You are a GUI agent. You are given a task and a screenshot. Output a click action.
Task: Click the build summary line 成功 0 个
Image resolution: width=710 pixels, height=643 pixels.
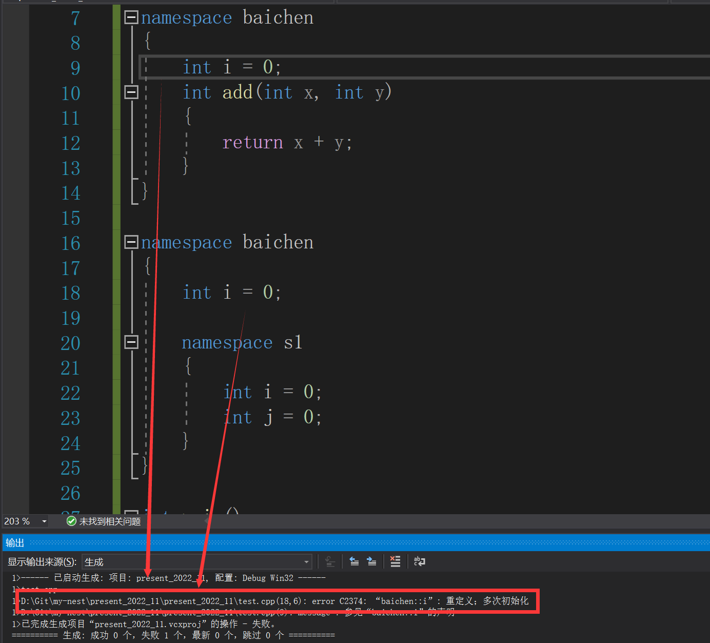tap(173, 635)
